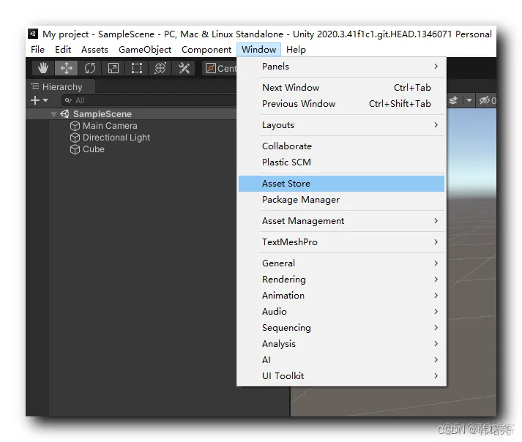Expand the Layouts submenu
The width and height of the screenshot is (522, 442).
click(x=342, y=125)
